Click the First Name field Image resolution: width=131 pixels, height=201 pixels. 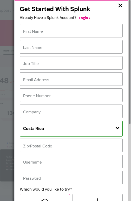[71, 31]
